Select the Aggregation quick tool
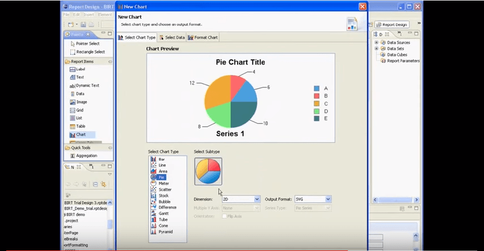The image size is (484, 251). [86, 156]
